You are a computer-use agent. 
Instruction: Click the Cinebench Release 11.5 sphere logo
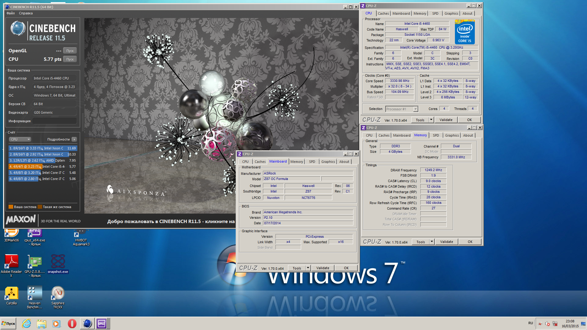(x=18, y=28)
